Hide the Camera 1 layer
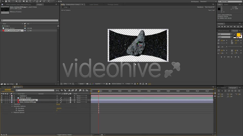The width and height of the screenshot is (243, 136). click(x=2, y=96)
